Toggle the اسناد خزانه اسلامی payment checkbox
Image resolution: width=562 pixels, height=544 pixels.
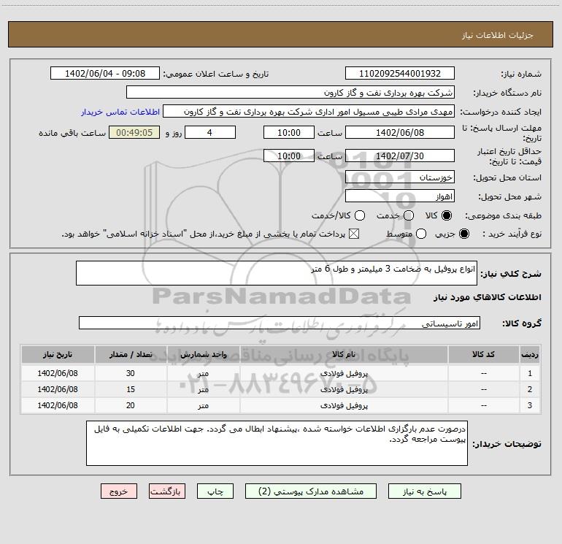pos(354,234)
